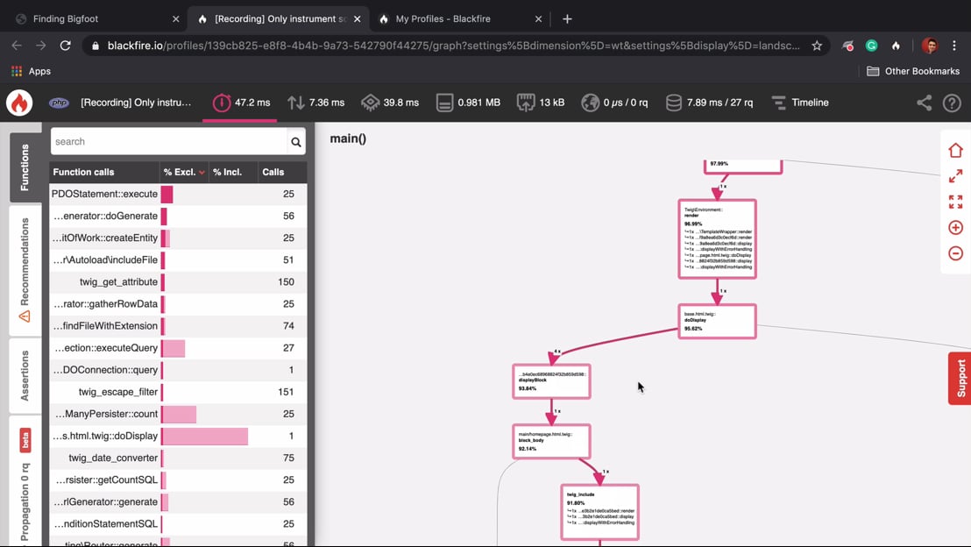Click the share profile icon

[x=924, y=103]
